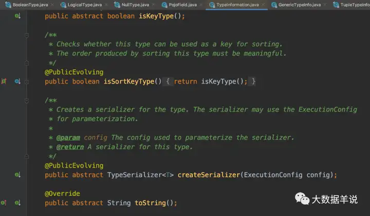The height and width of the screenshot is (216, 370).
Task: Click the implemented-method gutter icon beside isKeyType()
Action: [17, 16]
